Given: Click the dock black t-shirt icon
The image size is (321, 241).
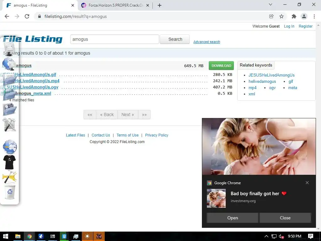Looking at the screenshot, I should [9, 162].
